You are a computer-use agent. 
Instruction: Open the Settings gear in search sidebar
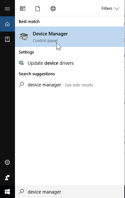(x=7, y=162)
